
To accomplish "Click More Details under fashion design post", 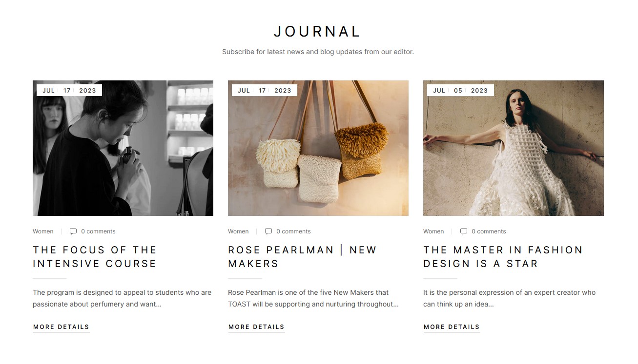I will (452, 327).
